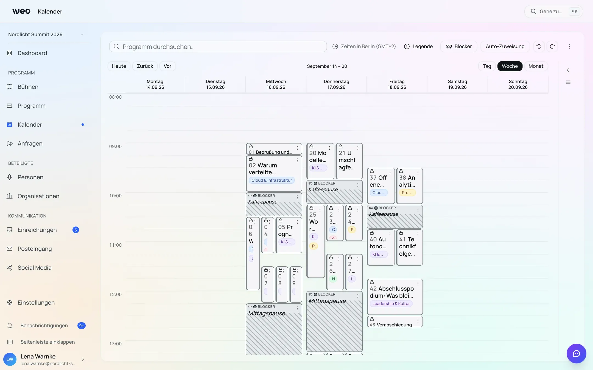
Task: Open options menu of the Thursday Mittagspause blocker
Action: [358, 296]
